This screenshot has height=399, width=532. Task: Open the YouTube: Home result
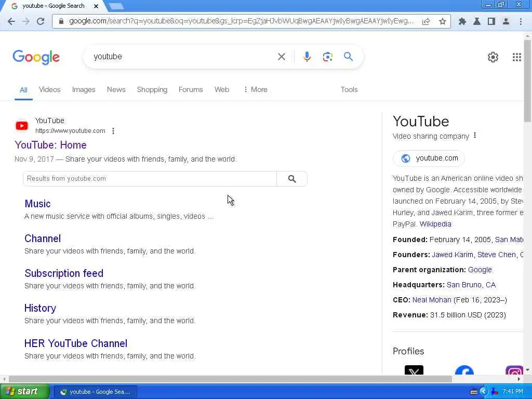pos(50,145)
